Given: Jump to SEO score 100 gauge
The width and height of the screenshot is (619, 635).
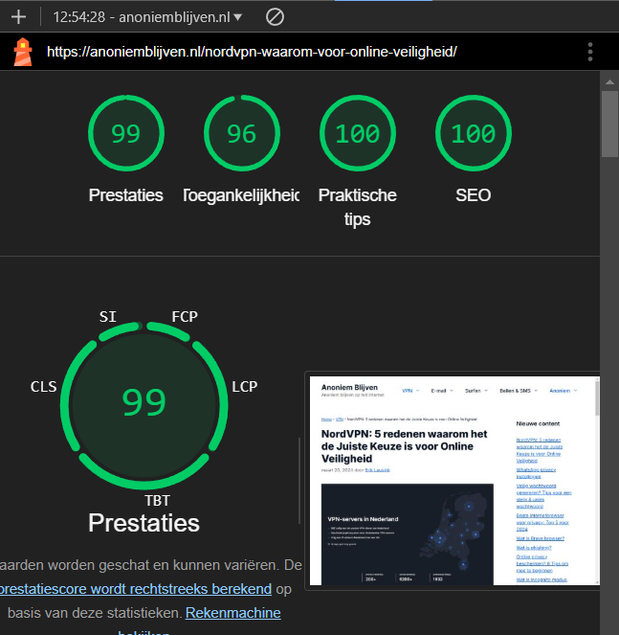Looking at the screenshot, I should [x=474, y=133].
